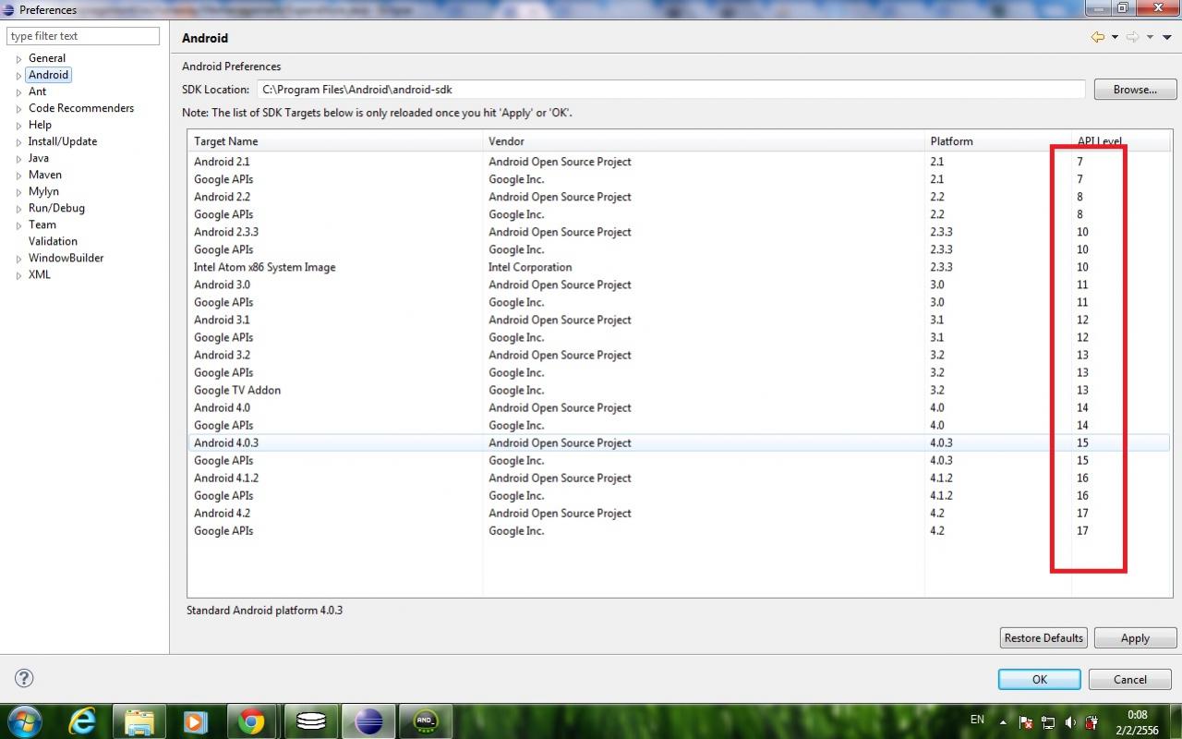The image size is (1182, 739).
Task: Select the Help preferences item
Action: coord(40,125)
